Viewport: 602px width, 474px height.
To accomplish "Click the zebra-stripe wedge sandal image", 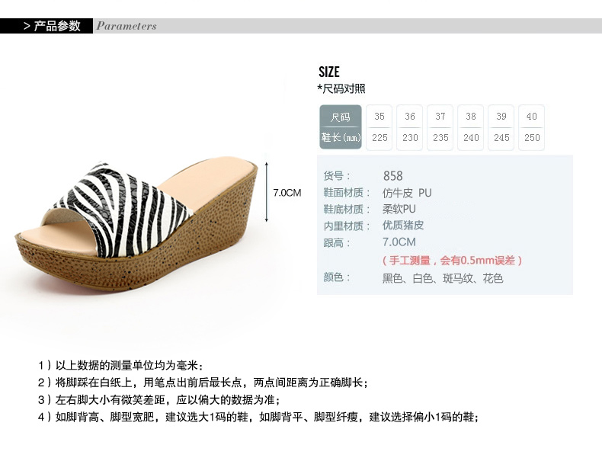I will click(136, 223).
